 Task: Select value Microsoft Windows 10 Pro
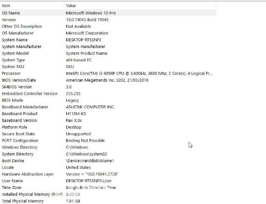91,13
